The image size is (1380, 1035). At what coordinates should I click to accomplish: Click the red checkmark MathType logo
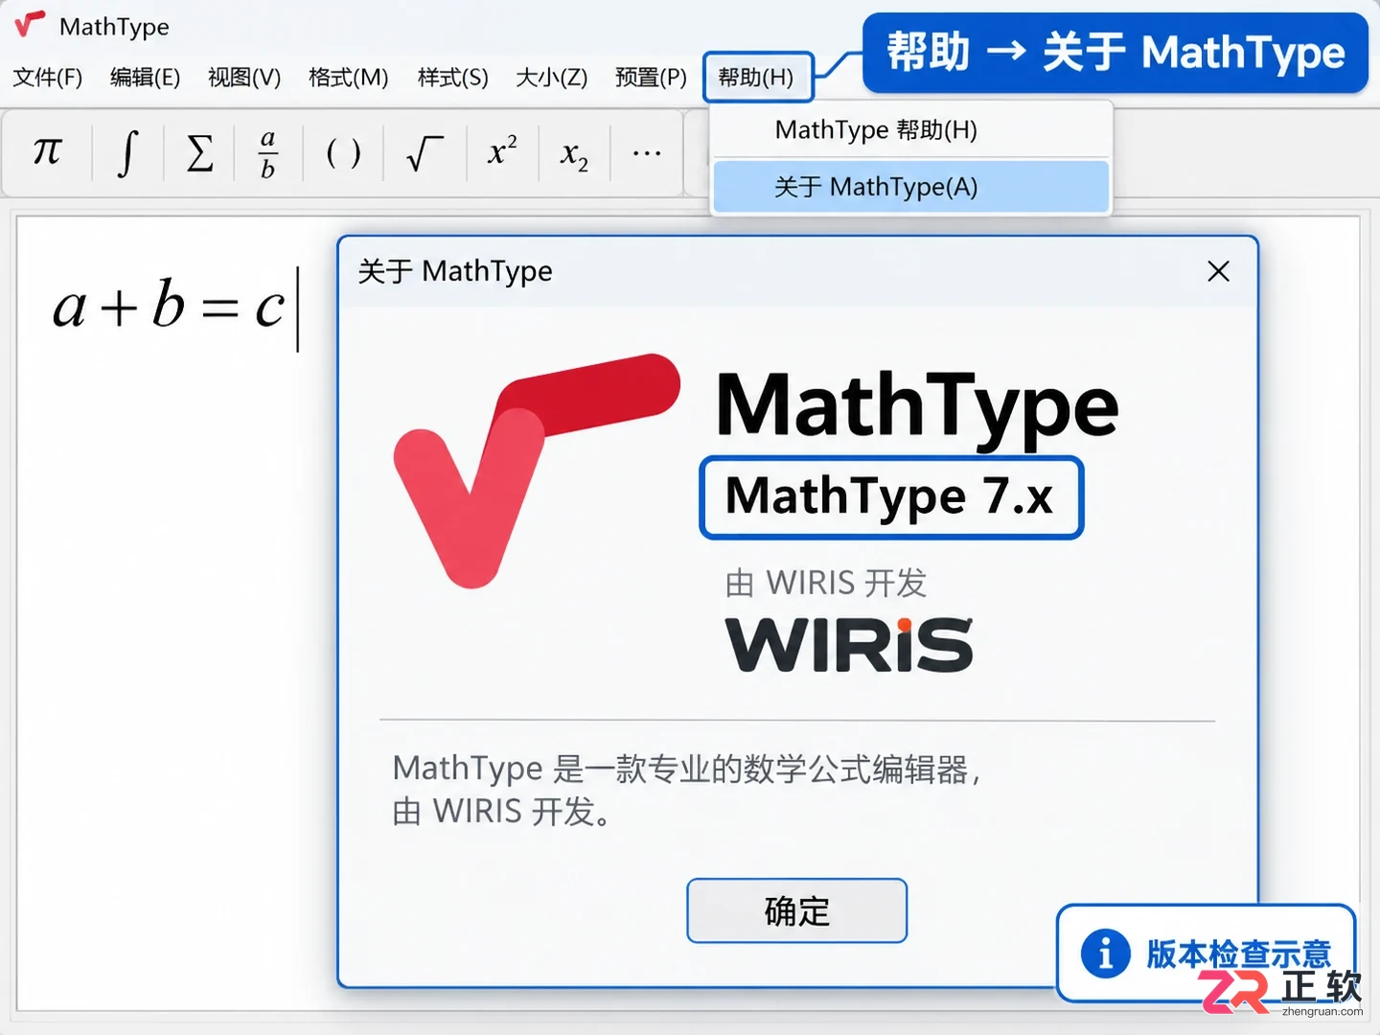537,470
